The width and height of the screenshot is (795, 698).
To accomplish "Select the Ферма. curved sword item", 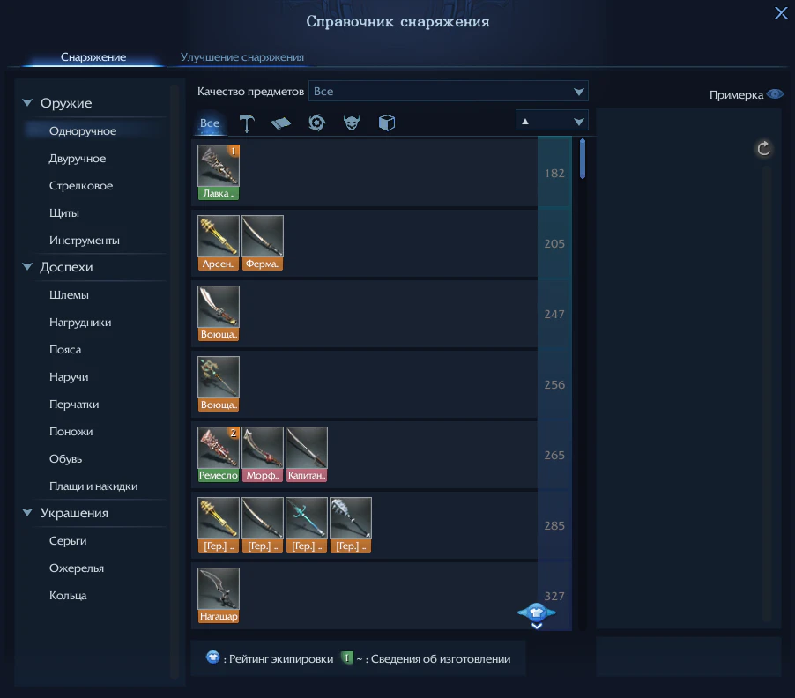I will click(x=263, y=243).
